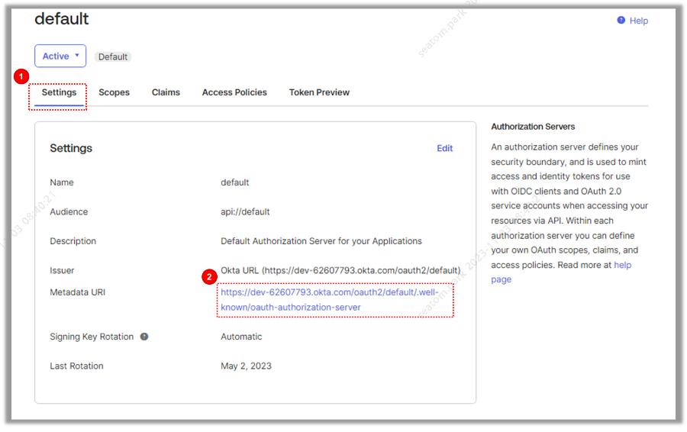Click the Name value 'default'
Screen dimensions: 687x432
pyautogui.click(x=235, y=182)
